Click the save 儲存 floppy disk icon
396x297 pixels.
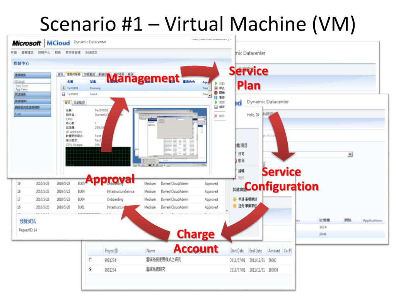(216, 107)
